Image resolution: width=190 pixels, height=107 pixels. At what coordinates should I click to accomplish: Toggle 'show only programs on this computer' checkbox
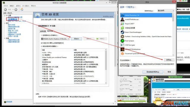point(42,43)
